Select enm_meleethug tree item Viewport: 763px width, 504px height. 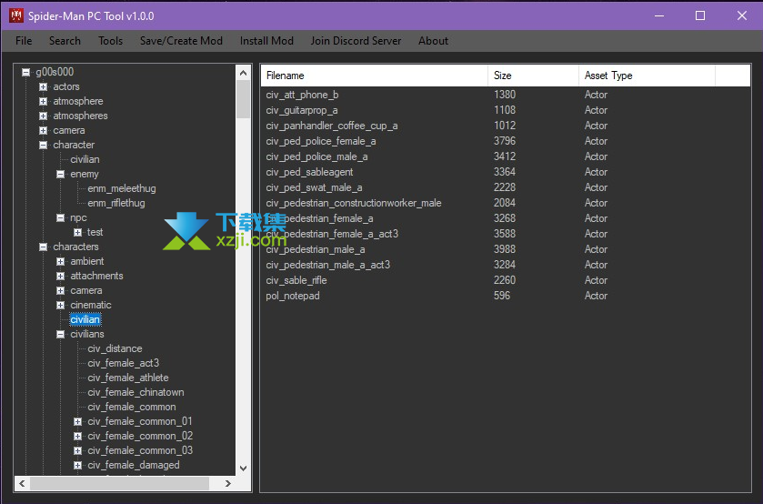click(x=122, y=188)
